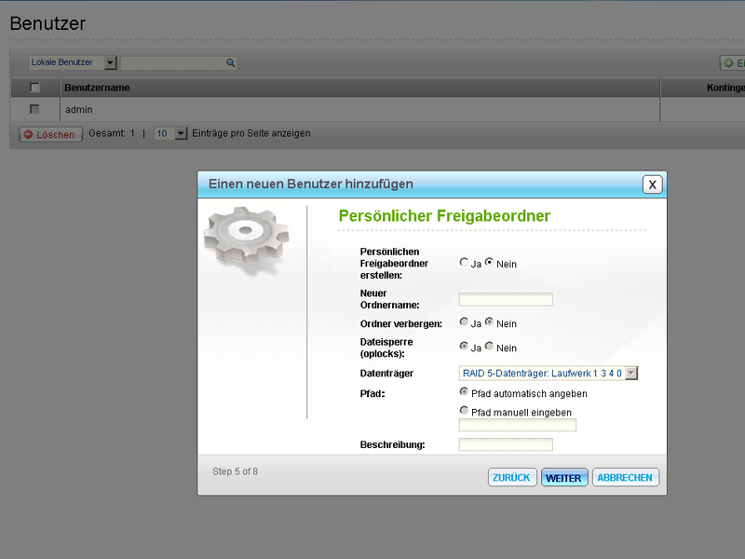Click the Löschen button
745x559 pixels.
(50, 134)
